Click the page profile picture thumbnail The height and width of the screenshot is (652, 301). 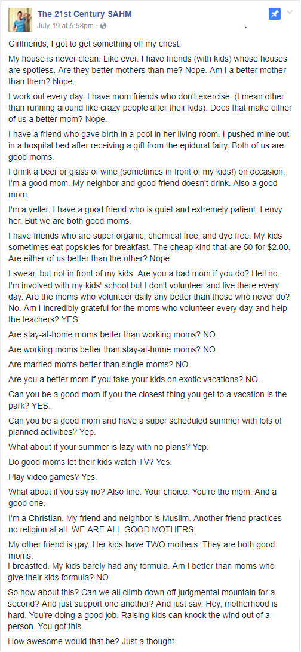20,20
